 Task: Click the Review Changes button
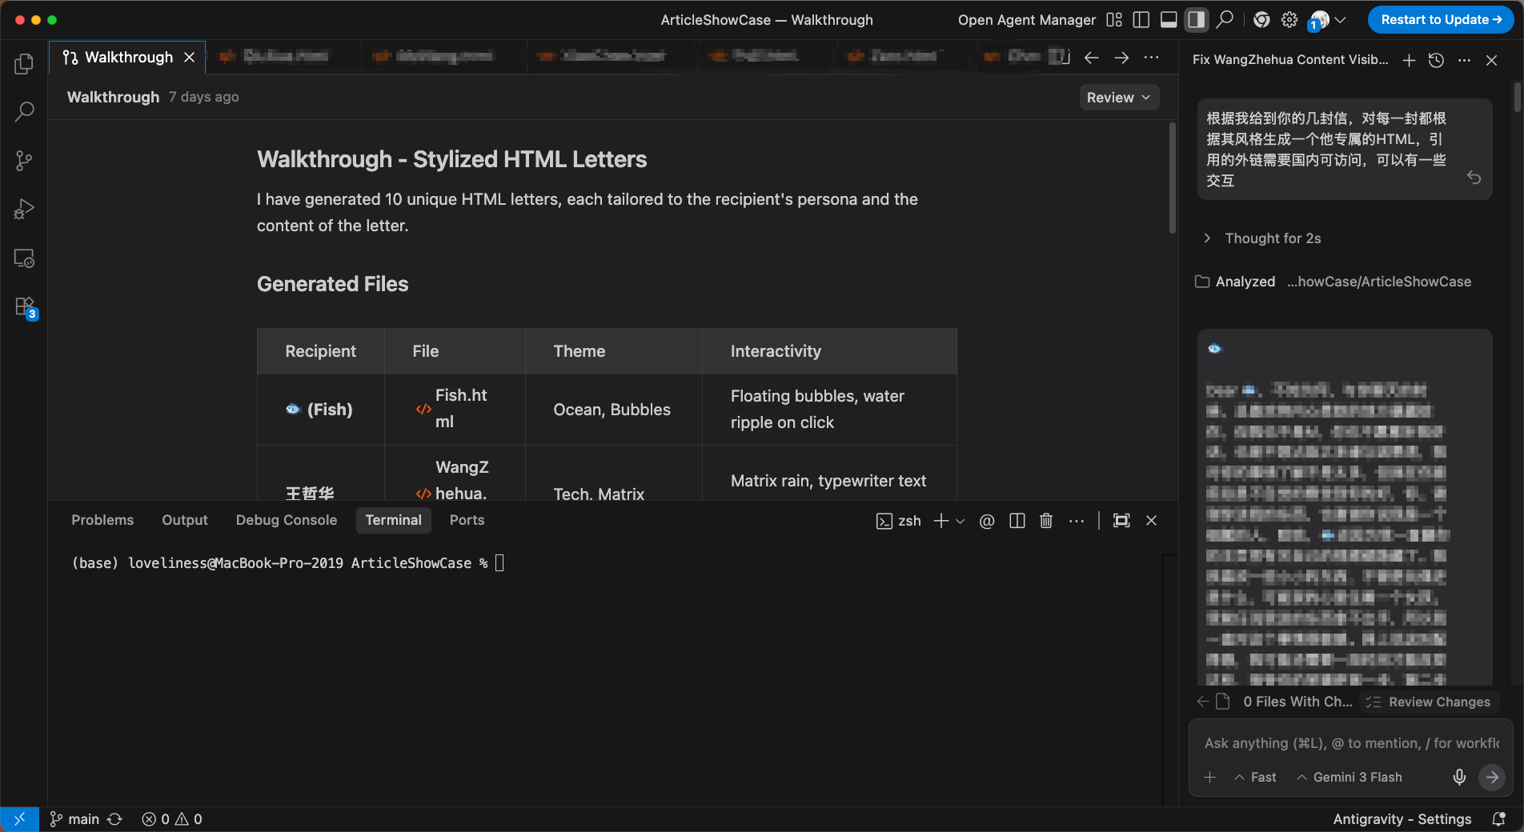1430,702
